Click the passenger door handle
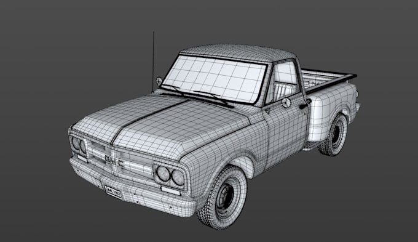The height and width of the screenshot is (242, 418). pos(303,107)
